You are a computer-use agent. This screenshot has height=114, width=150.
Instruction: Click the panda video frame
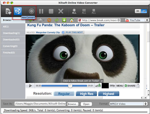tap(82, 58)
